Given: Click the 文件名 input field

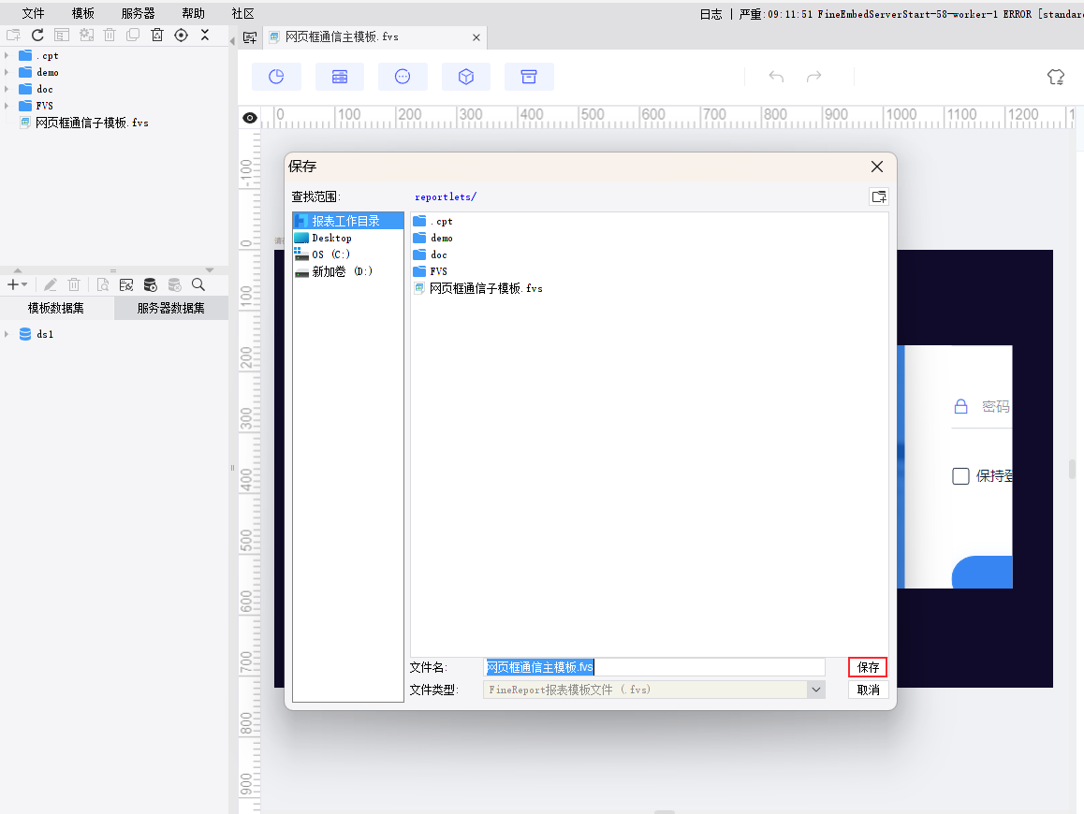Looking at the screenshot, I should [x=654, y=667].
